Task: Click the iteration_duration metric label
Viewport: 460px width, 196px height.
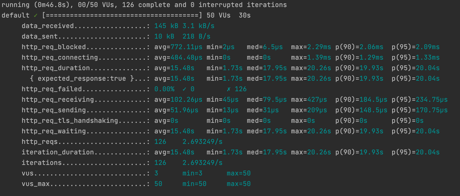Action: pyautogui.click(x=58, y=152)
